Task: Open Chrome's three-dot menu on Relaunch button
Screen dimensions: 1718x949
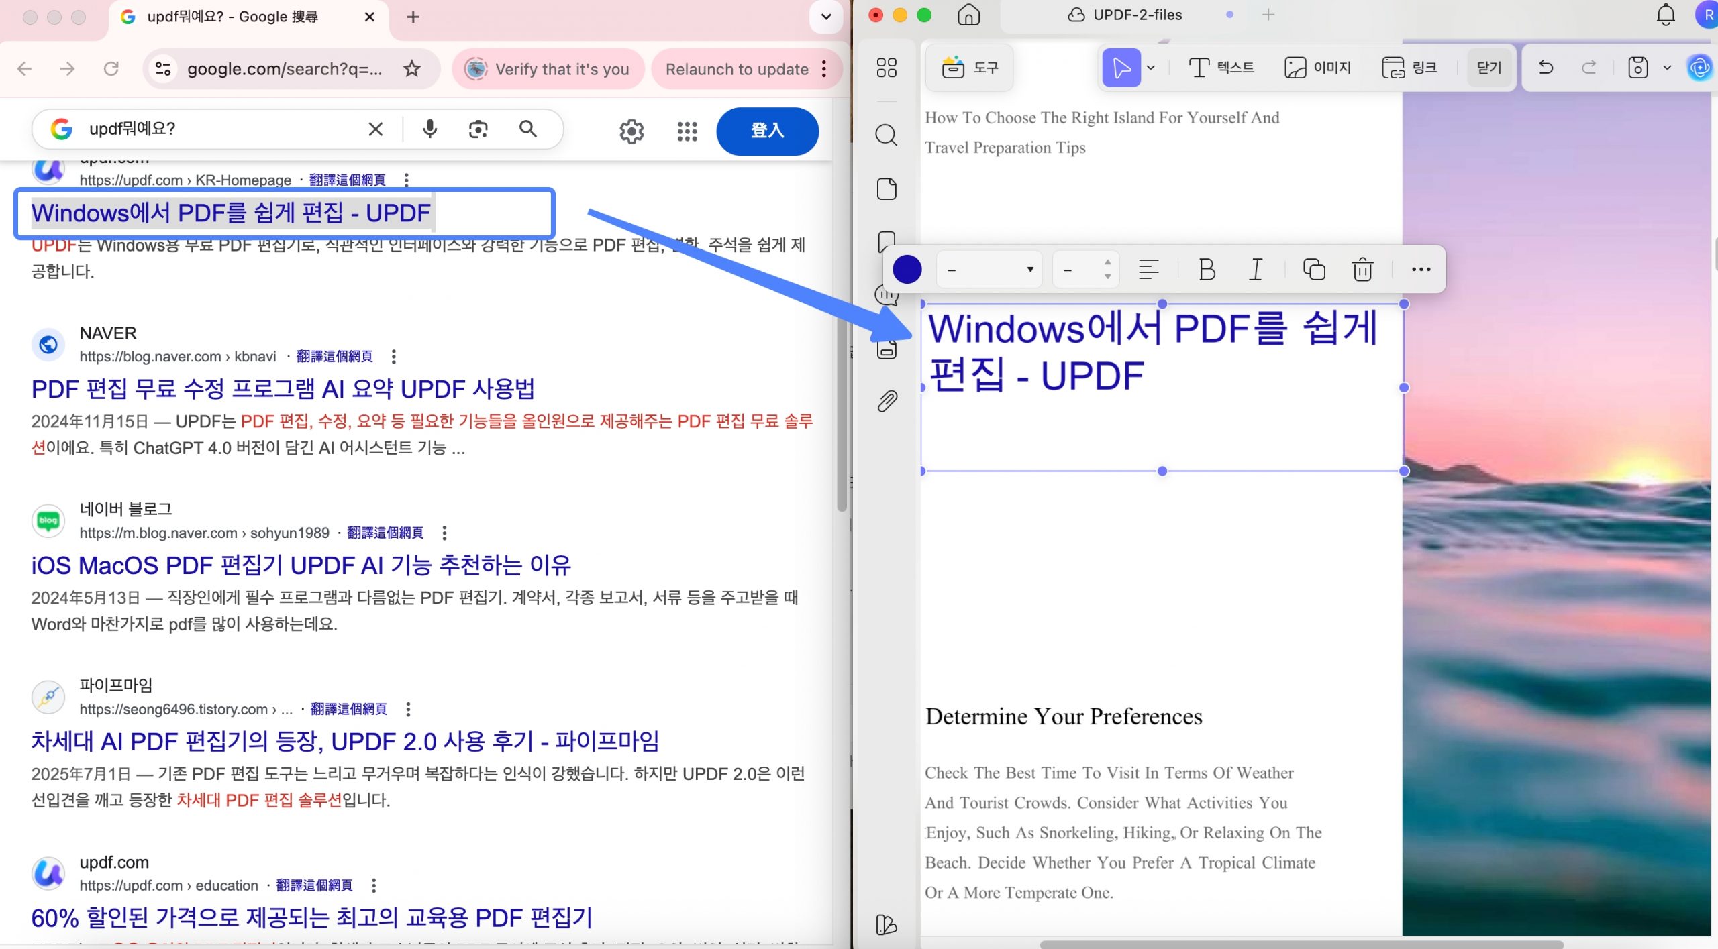Action: [x=824, y=68]
